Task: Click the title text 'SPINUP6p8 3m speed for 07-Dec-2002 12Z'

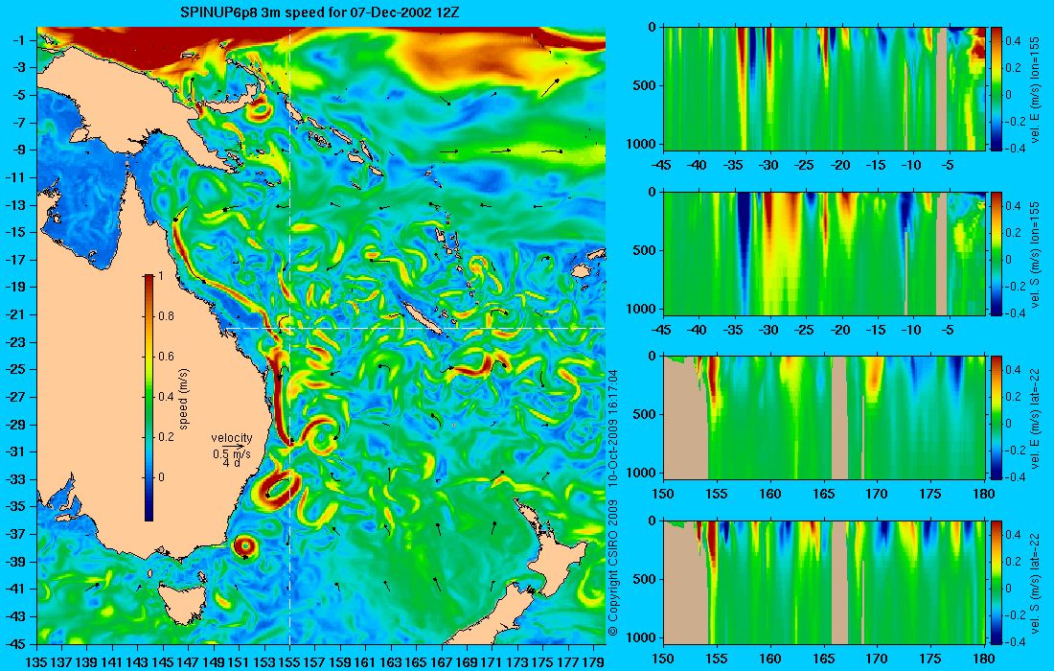Action: (x=319, y=12)
